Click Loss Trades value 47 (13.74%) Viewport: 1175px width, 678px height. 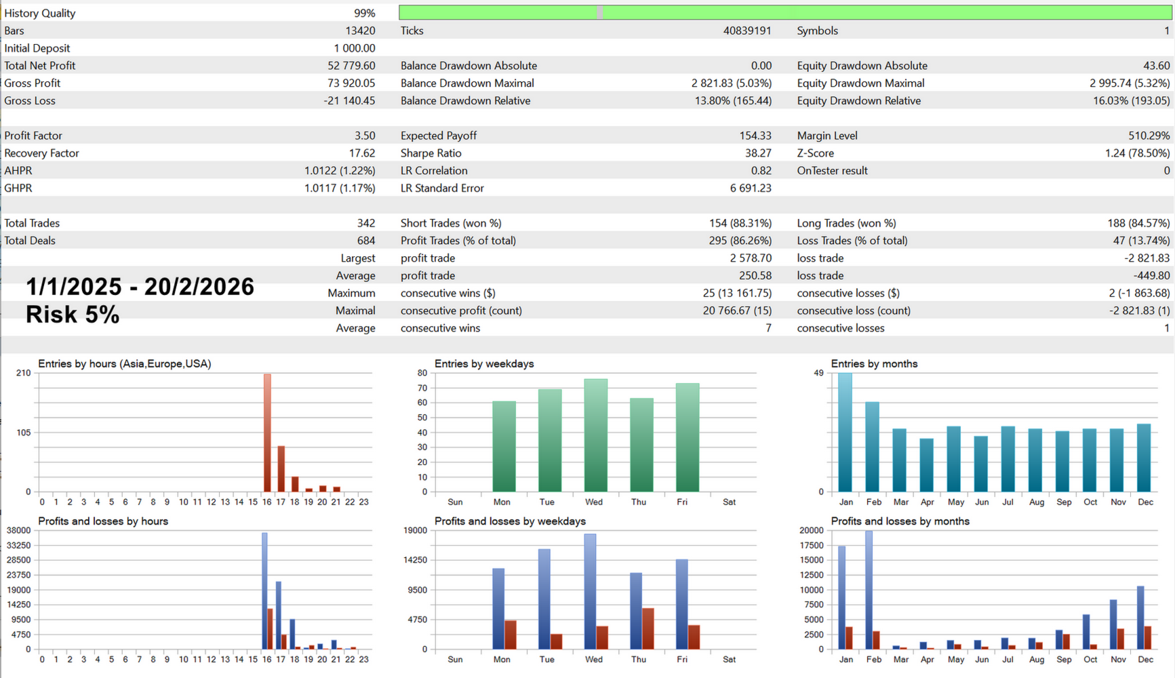point(1142,241)
